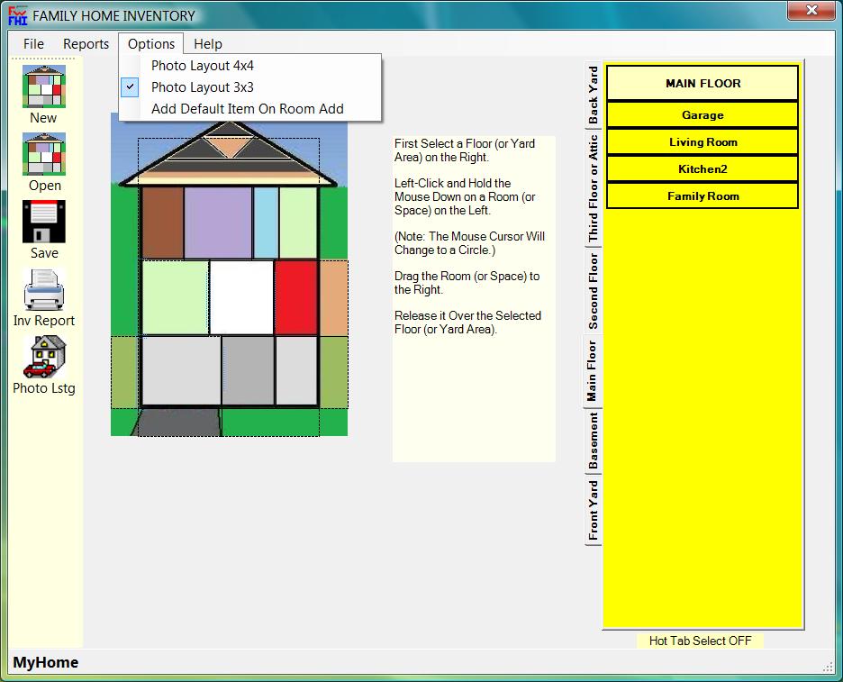Click the roof attic area of house

[x=229, y=153]
